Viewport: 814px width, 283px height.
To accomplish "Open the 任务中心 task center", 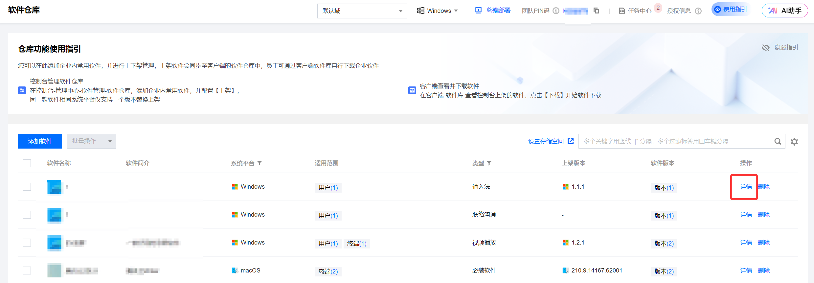I will [x=635, y=11].
